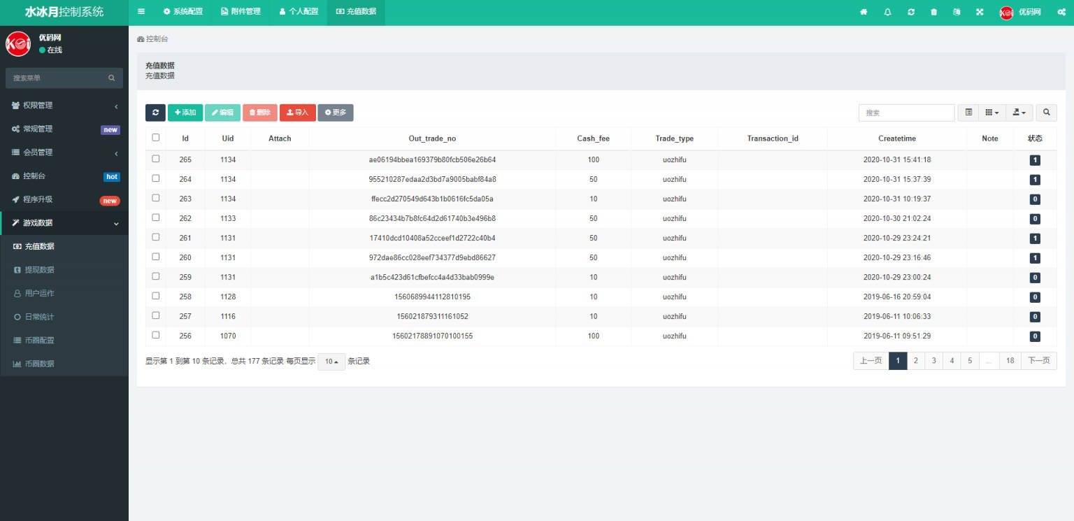Image resolution: width=1074 pixels, height=521 pixels.
Task: Expand 权限管理 menu in sidebar
Action: click(64, 106)
